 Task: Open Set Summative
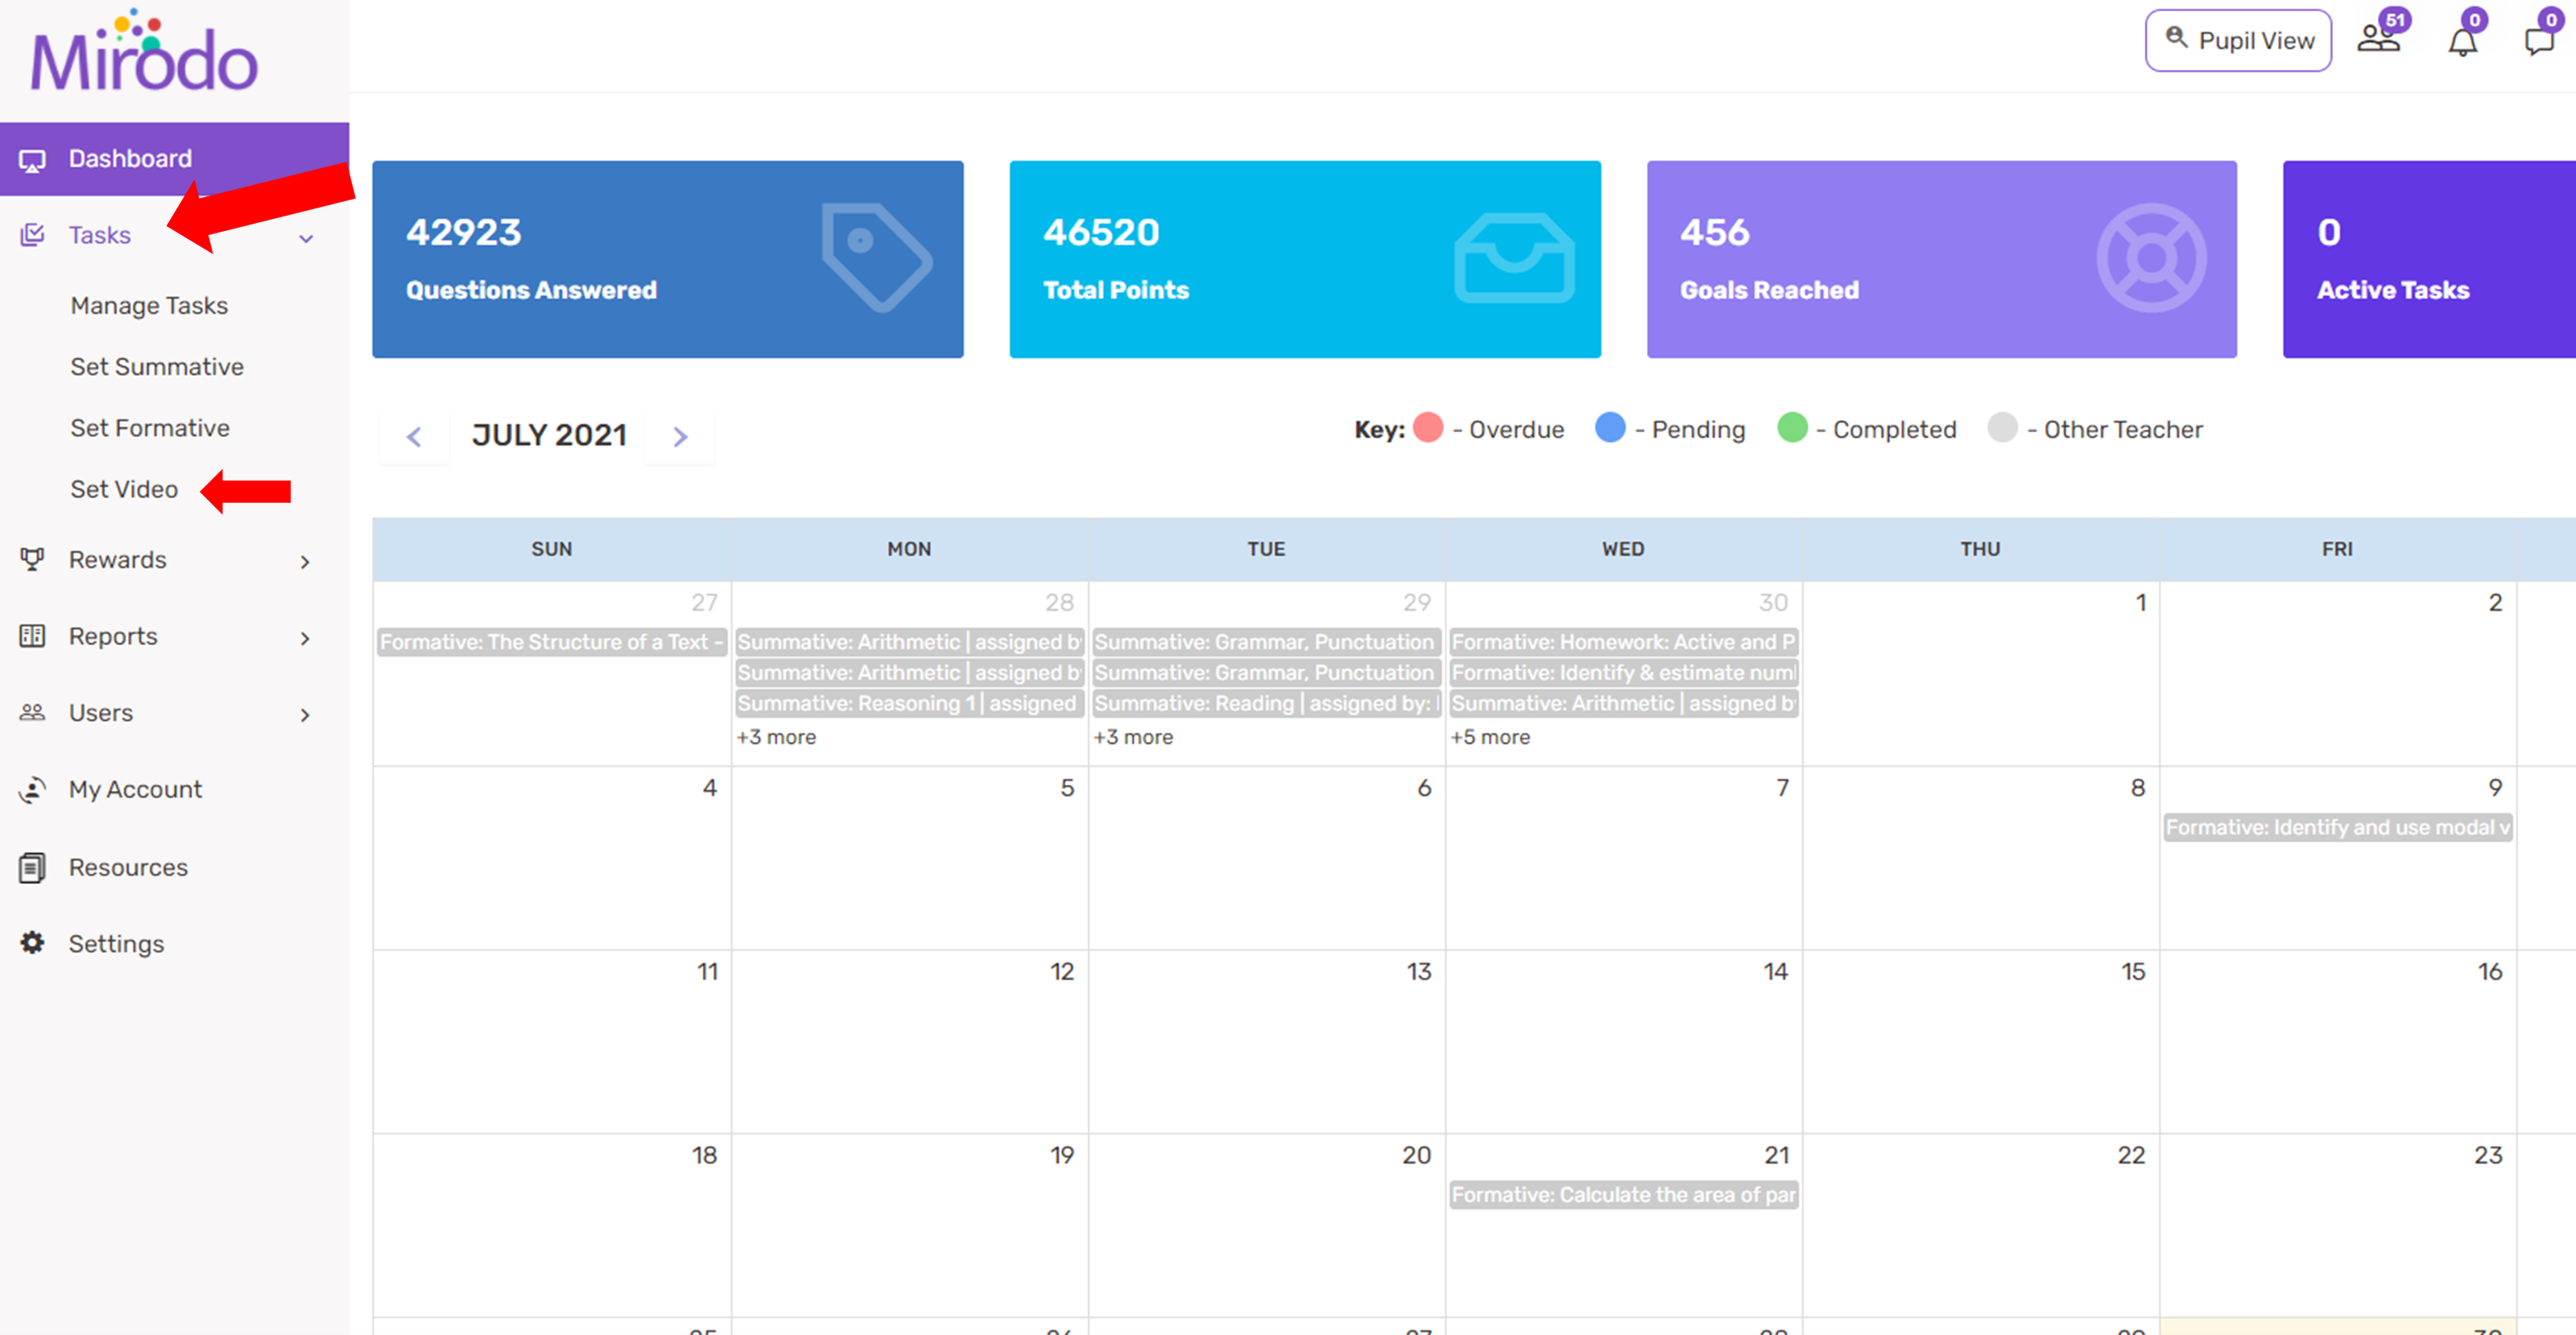point(157,367)
